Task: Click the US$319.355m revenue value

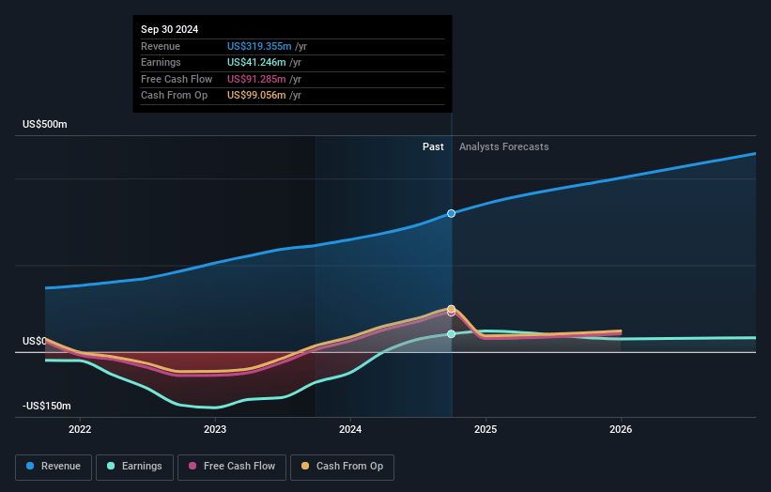Action: tap(259, 46)
